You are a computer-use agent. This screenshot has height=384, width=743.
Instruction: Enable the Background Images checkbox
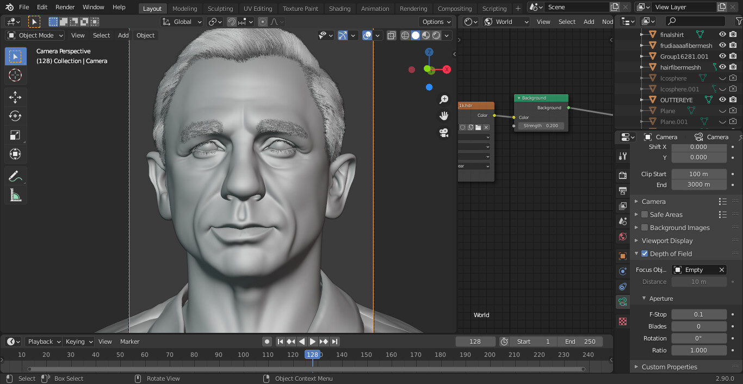645,228
